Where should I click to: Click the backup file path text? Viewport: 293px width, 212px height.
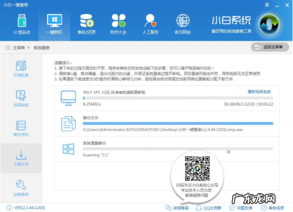pos(163,130)
